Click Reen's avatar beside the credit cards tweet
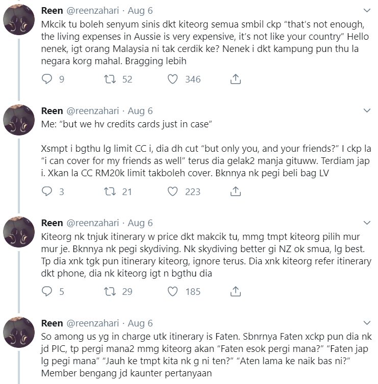378x384 pixels. point(19,124)
